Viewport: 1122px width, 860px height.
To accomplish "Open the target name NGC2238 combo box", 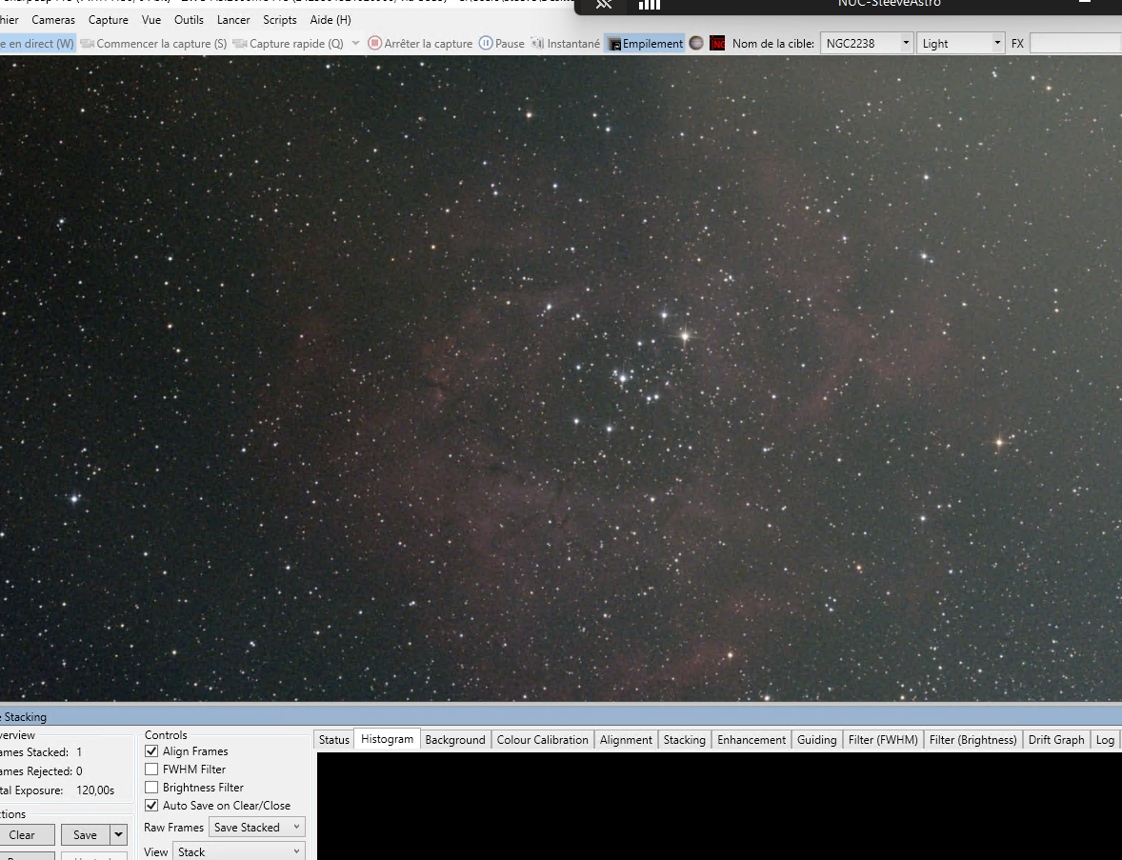I will pos(866,44).
